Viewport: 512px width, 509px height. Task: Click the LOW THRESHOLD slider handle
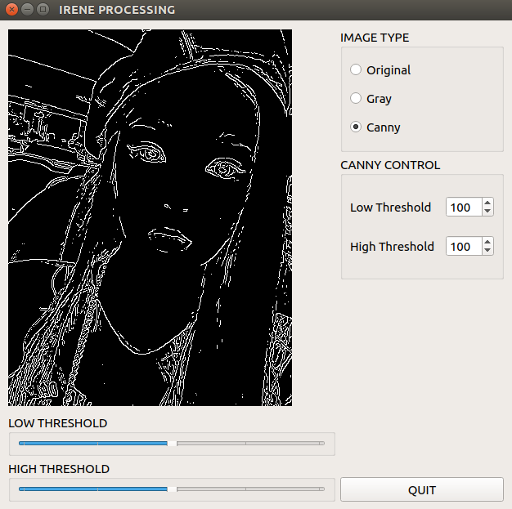[x=172, y=444]
